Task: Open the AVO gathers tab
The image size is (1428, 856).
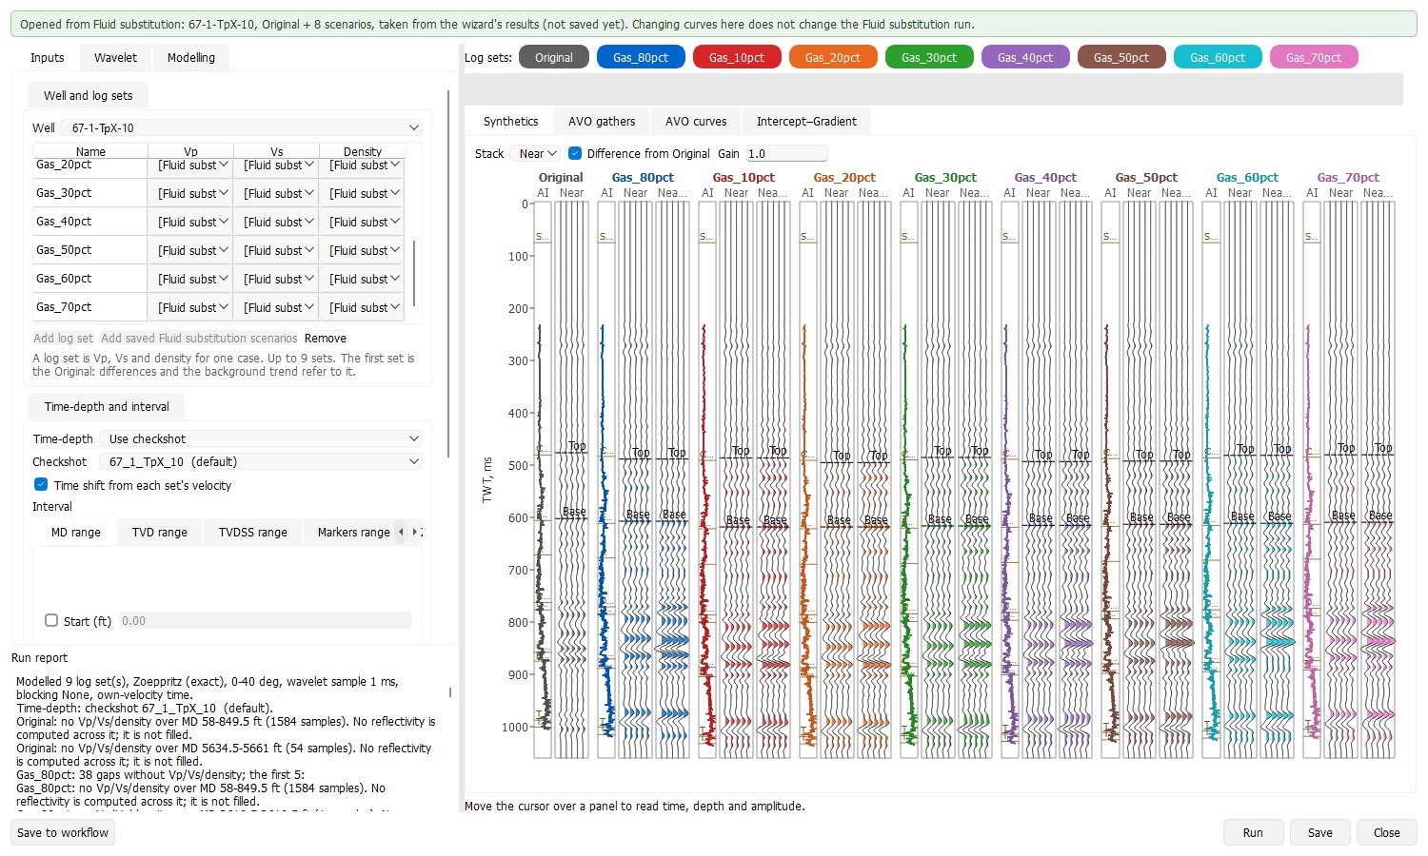Action: (x=602, y=121)
